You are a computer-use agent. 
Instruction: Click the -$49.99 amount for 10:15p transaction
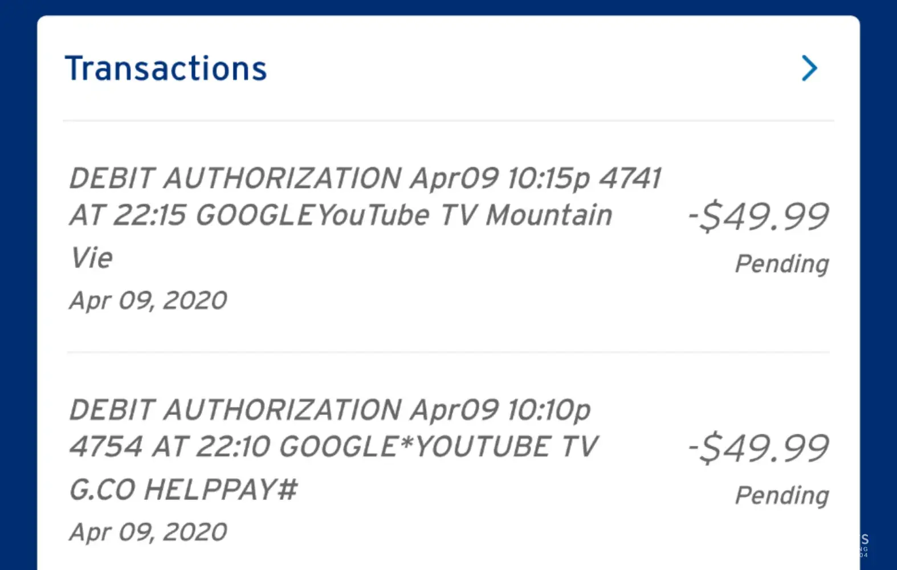[759, 217]
